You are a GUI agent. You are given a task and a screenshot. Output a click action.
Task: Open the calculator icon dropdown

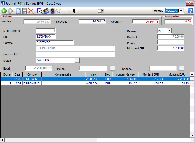click(103, 11)
